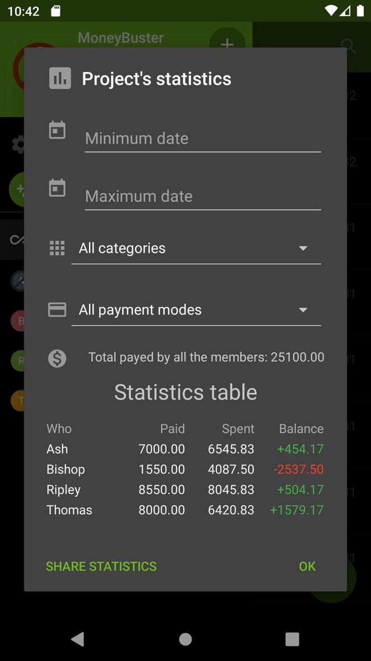Click the settings gear in the sidebar
Viewport: 371px width, 661px height.
coord(18,145)
